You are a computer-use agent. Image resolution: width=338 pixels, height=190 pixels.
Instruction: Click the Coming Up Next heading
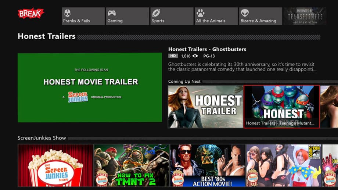tap(184, 82)
